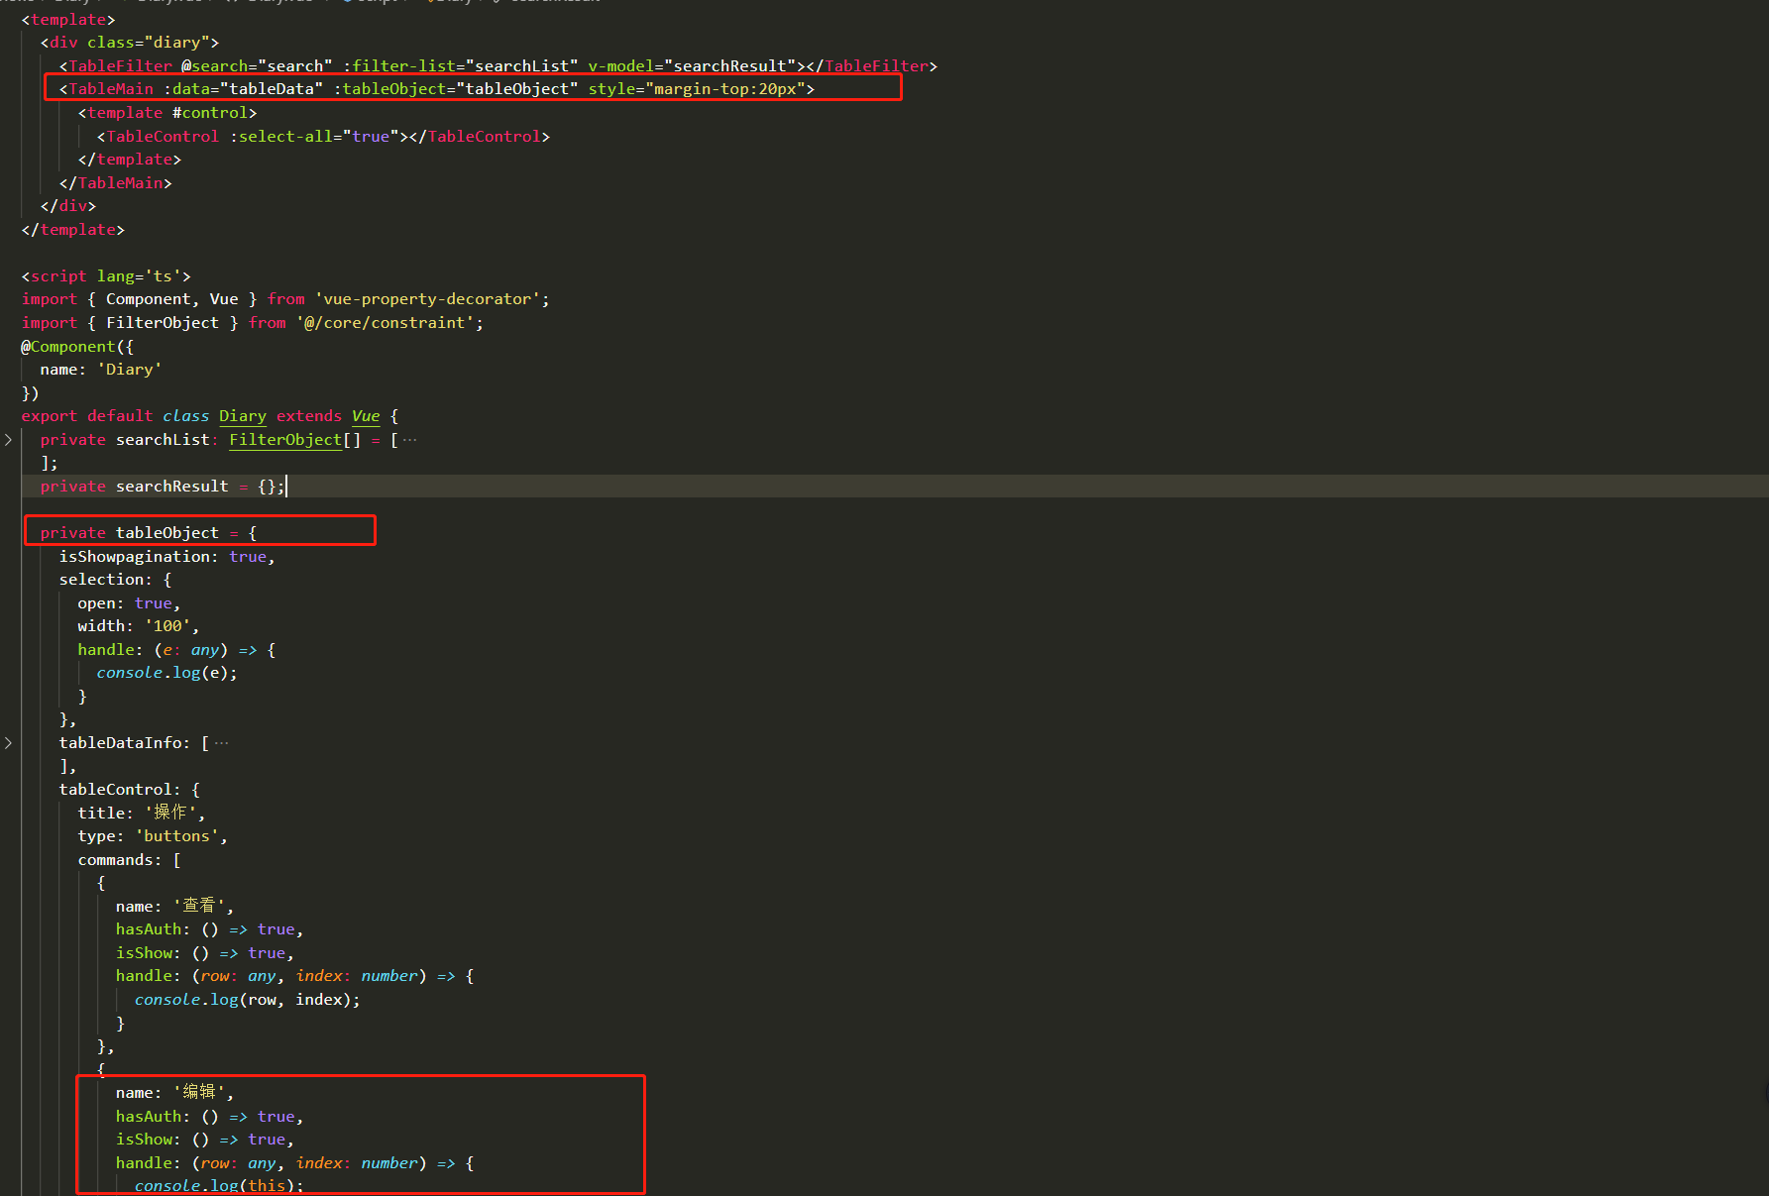Image resolution: width=1769 pixels, height=1196 pixels.
Task: Expand the folded searchList array using the gutter chevron
Action: click(x=8, y=439)
